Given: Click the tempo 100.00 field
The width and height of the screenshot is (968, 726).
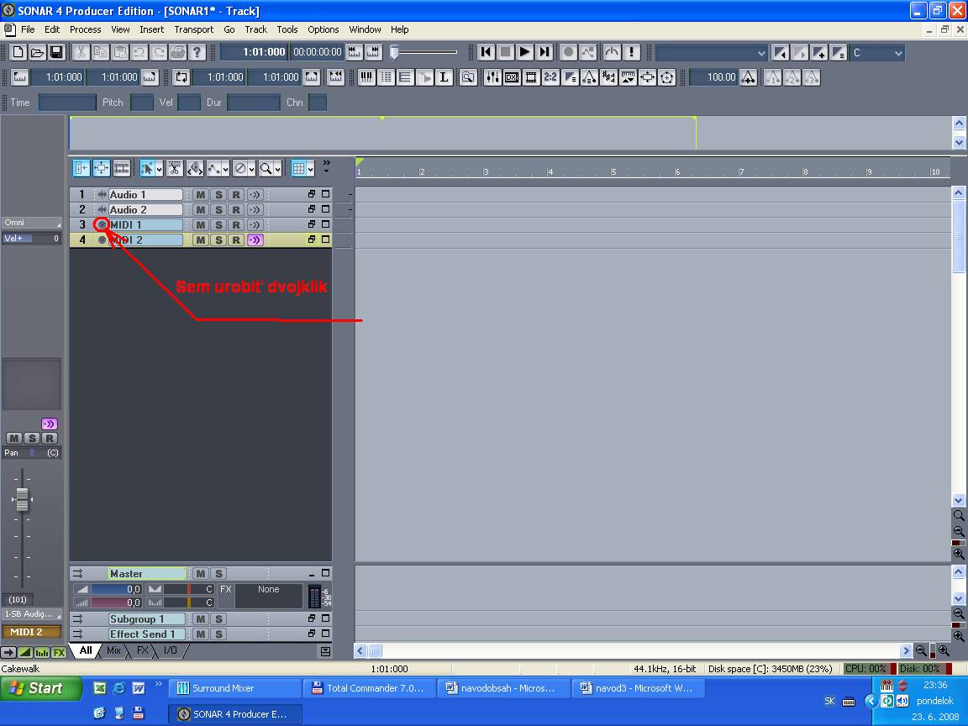Looking at the screenshot, I should 713,77.
